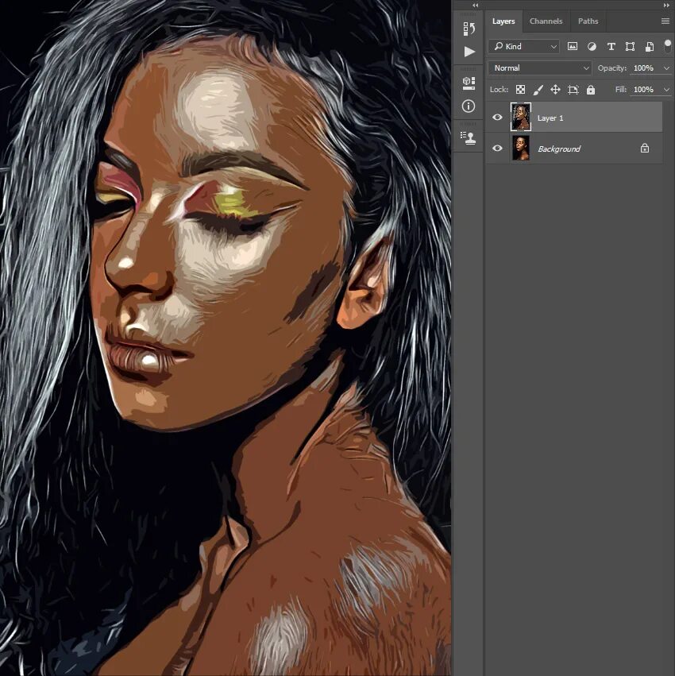
Task: Hide Layer 1 visibility eye
Action: coord(497,117)
